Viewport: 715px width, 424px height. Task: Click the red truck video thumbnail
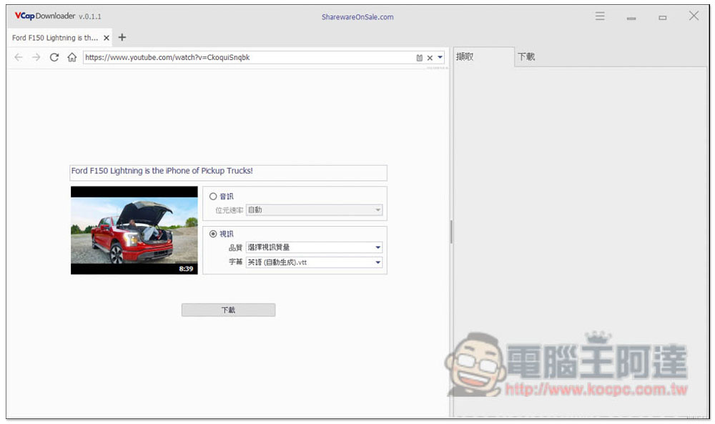(x=134, y=230)
